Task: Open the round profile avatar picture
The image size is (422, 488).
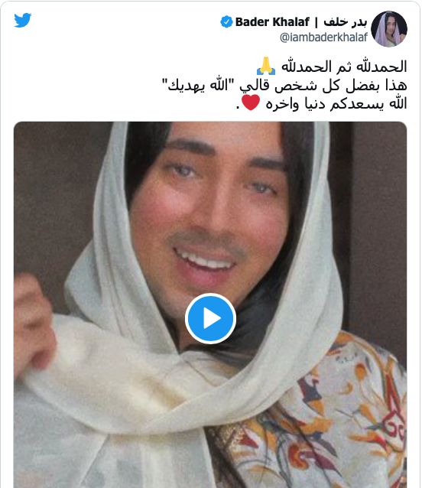Action: pos(389,29)
